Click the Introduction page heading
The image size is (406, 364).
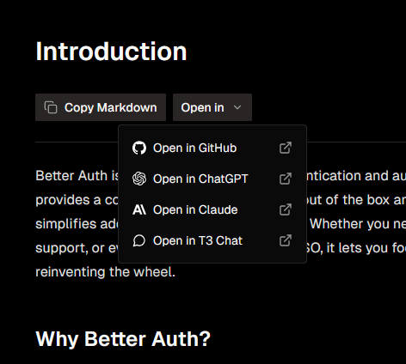pos(111,52)
